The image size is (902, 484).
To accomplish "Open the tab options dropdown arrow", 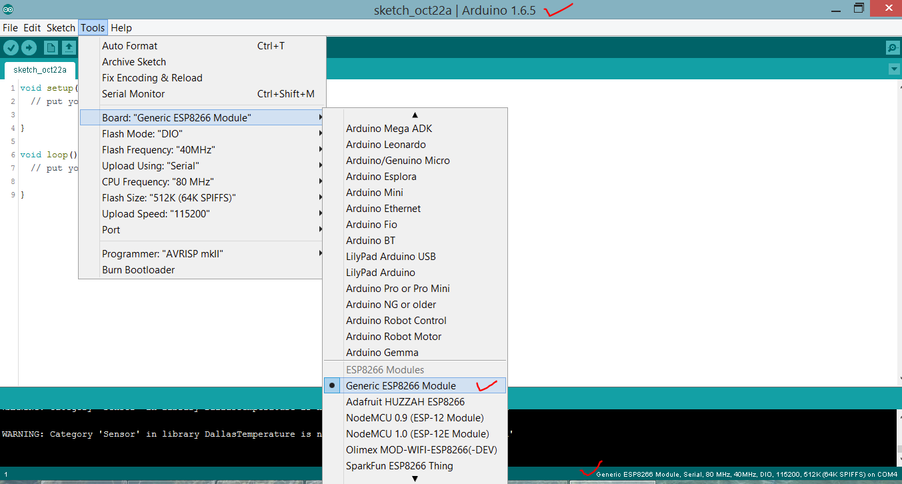I will click(894, 69).
